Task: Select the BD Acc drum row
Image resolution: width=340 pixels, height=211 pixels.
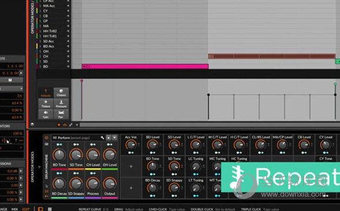Action: (53, 46)
